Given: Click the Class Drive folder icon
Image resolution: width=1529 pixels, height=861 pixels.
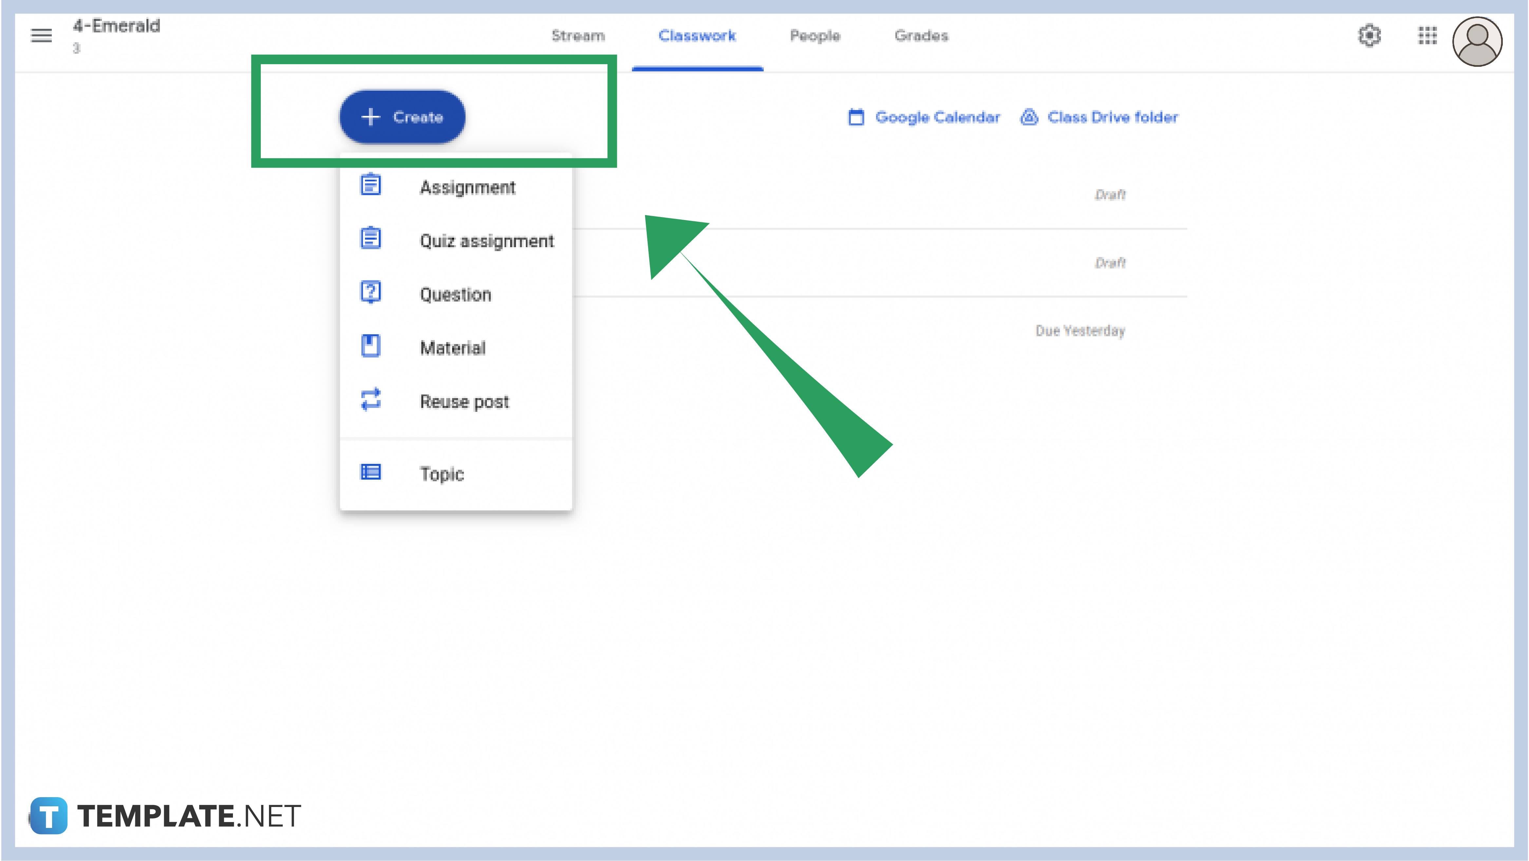Looking at the screenshot, I should point(1029,117).
